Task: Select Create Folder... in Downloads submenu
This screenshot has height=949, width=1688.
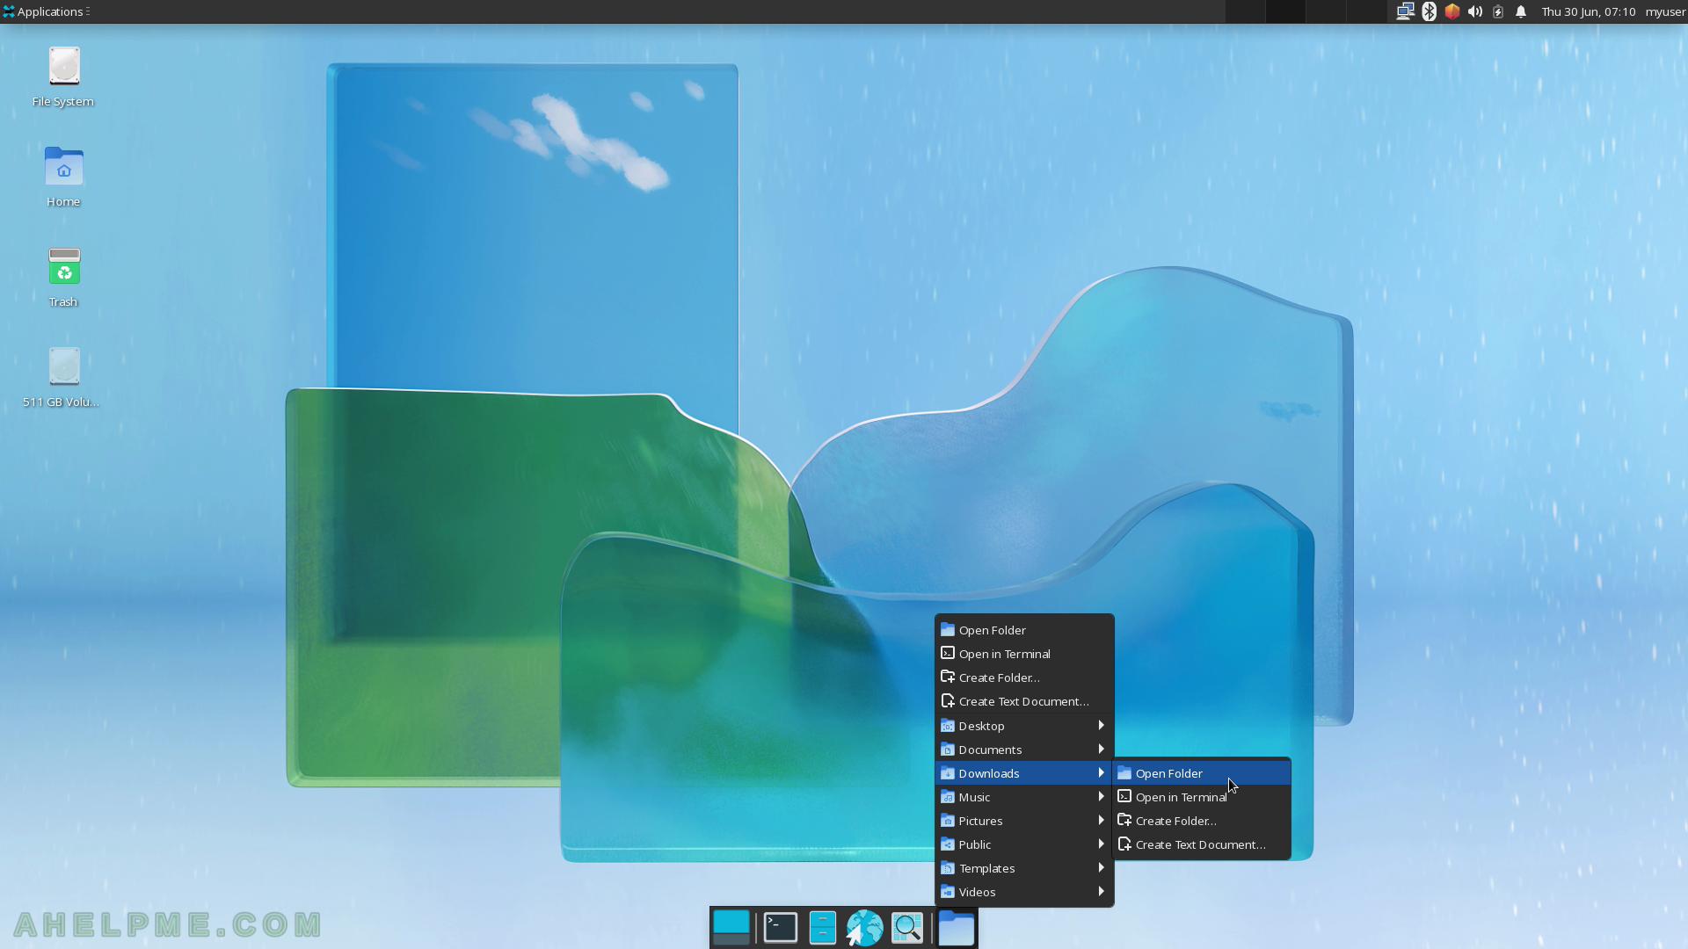Action: (1201, 821)
